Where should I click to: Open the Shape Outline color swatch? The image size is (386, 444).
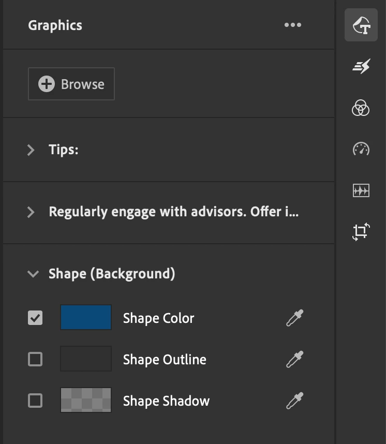pyautogui.click(x=86, y=359)
